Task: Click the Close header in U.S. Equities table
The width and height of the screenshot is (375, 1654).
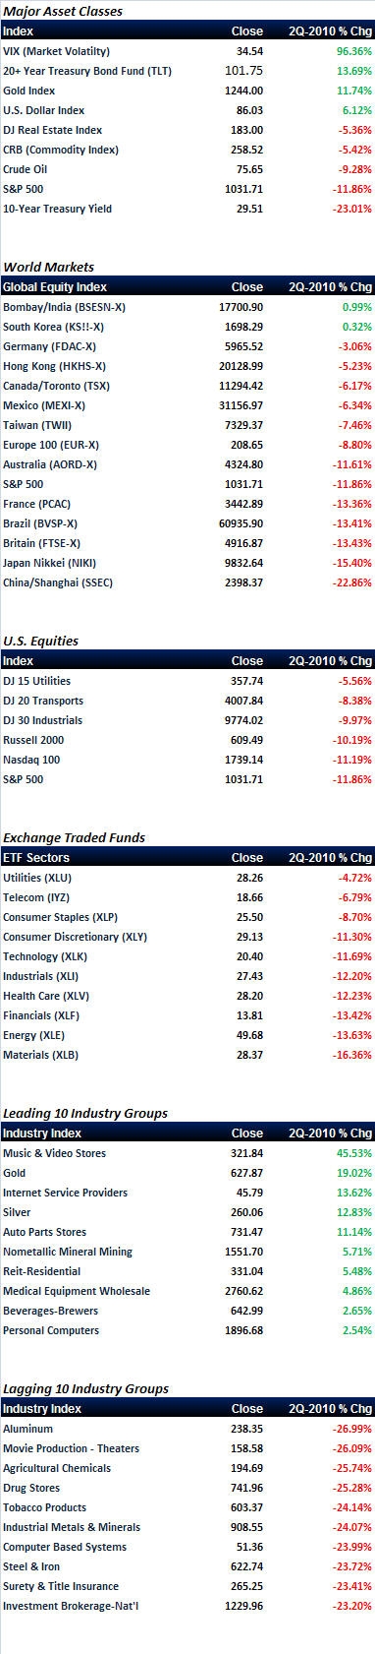Action: 247,661
